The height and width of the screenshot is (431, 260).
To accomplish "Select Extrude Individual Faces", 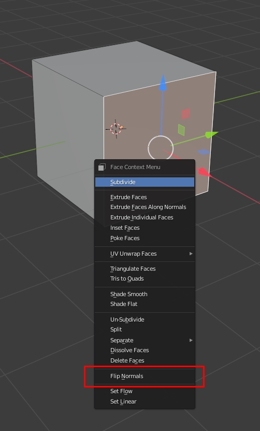I will coord(145,217).
